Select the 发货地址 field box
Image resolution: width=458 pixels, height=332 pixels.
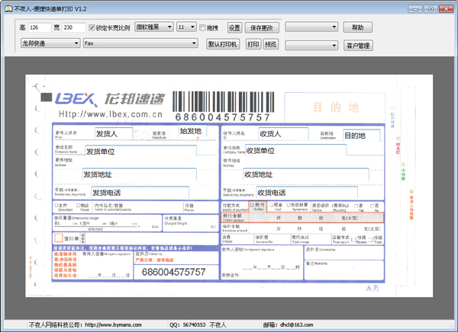point(140,174)
